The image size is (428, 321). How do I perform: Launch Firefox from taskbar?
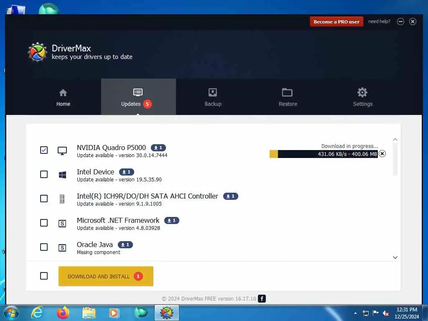point(63,313)
